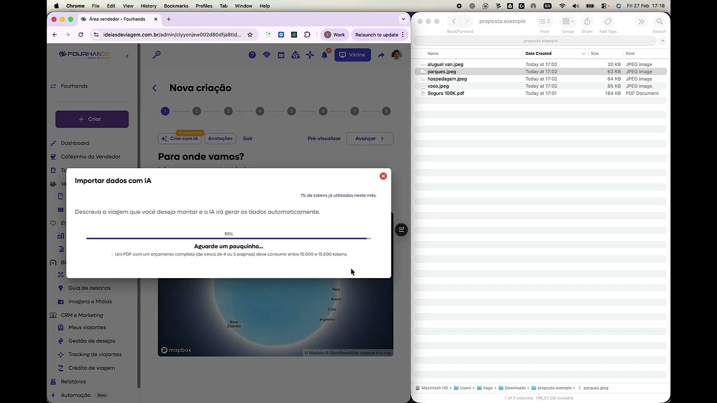Image resolution: width=717 pixels, height=403 pixels.
Task: Expand Finder toolbar overflow chevrons
Action: (x=641, y=21)
